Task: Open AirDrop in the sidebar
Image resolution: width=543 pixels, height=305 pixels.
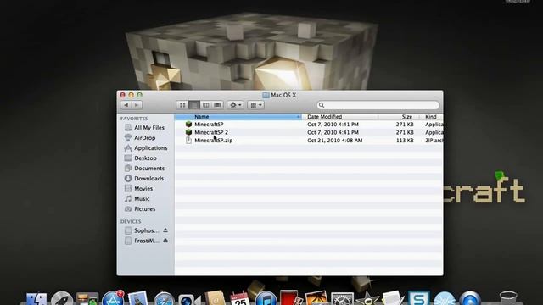Action: point(145,137)
